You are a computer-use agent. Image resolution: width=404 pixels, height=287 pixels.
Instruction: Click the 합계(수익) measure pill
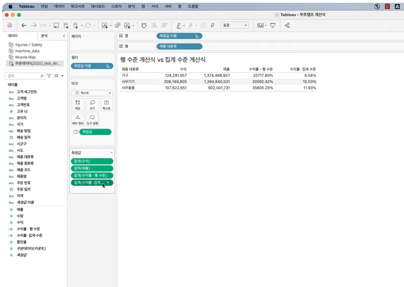click(92, 161)
